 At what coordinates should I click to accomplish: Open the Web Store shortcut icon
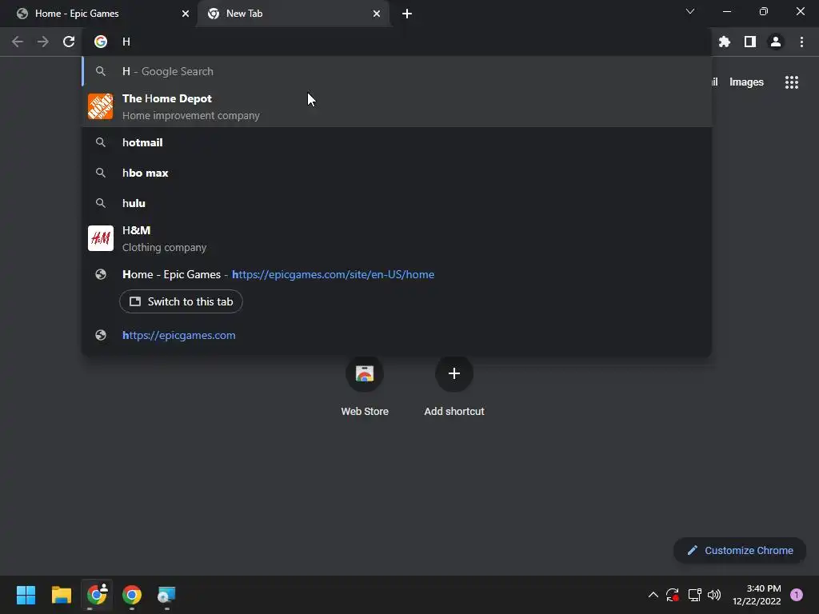[x=365, y=373]
